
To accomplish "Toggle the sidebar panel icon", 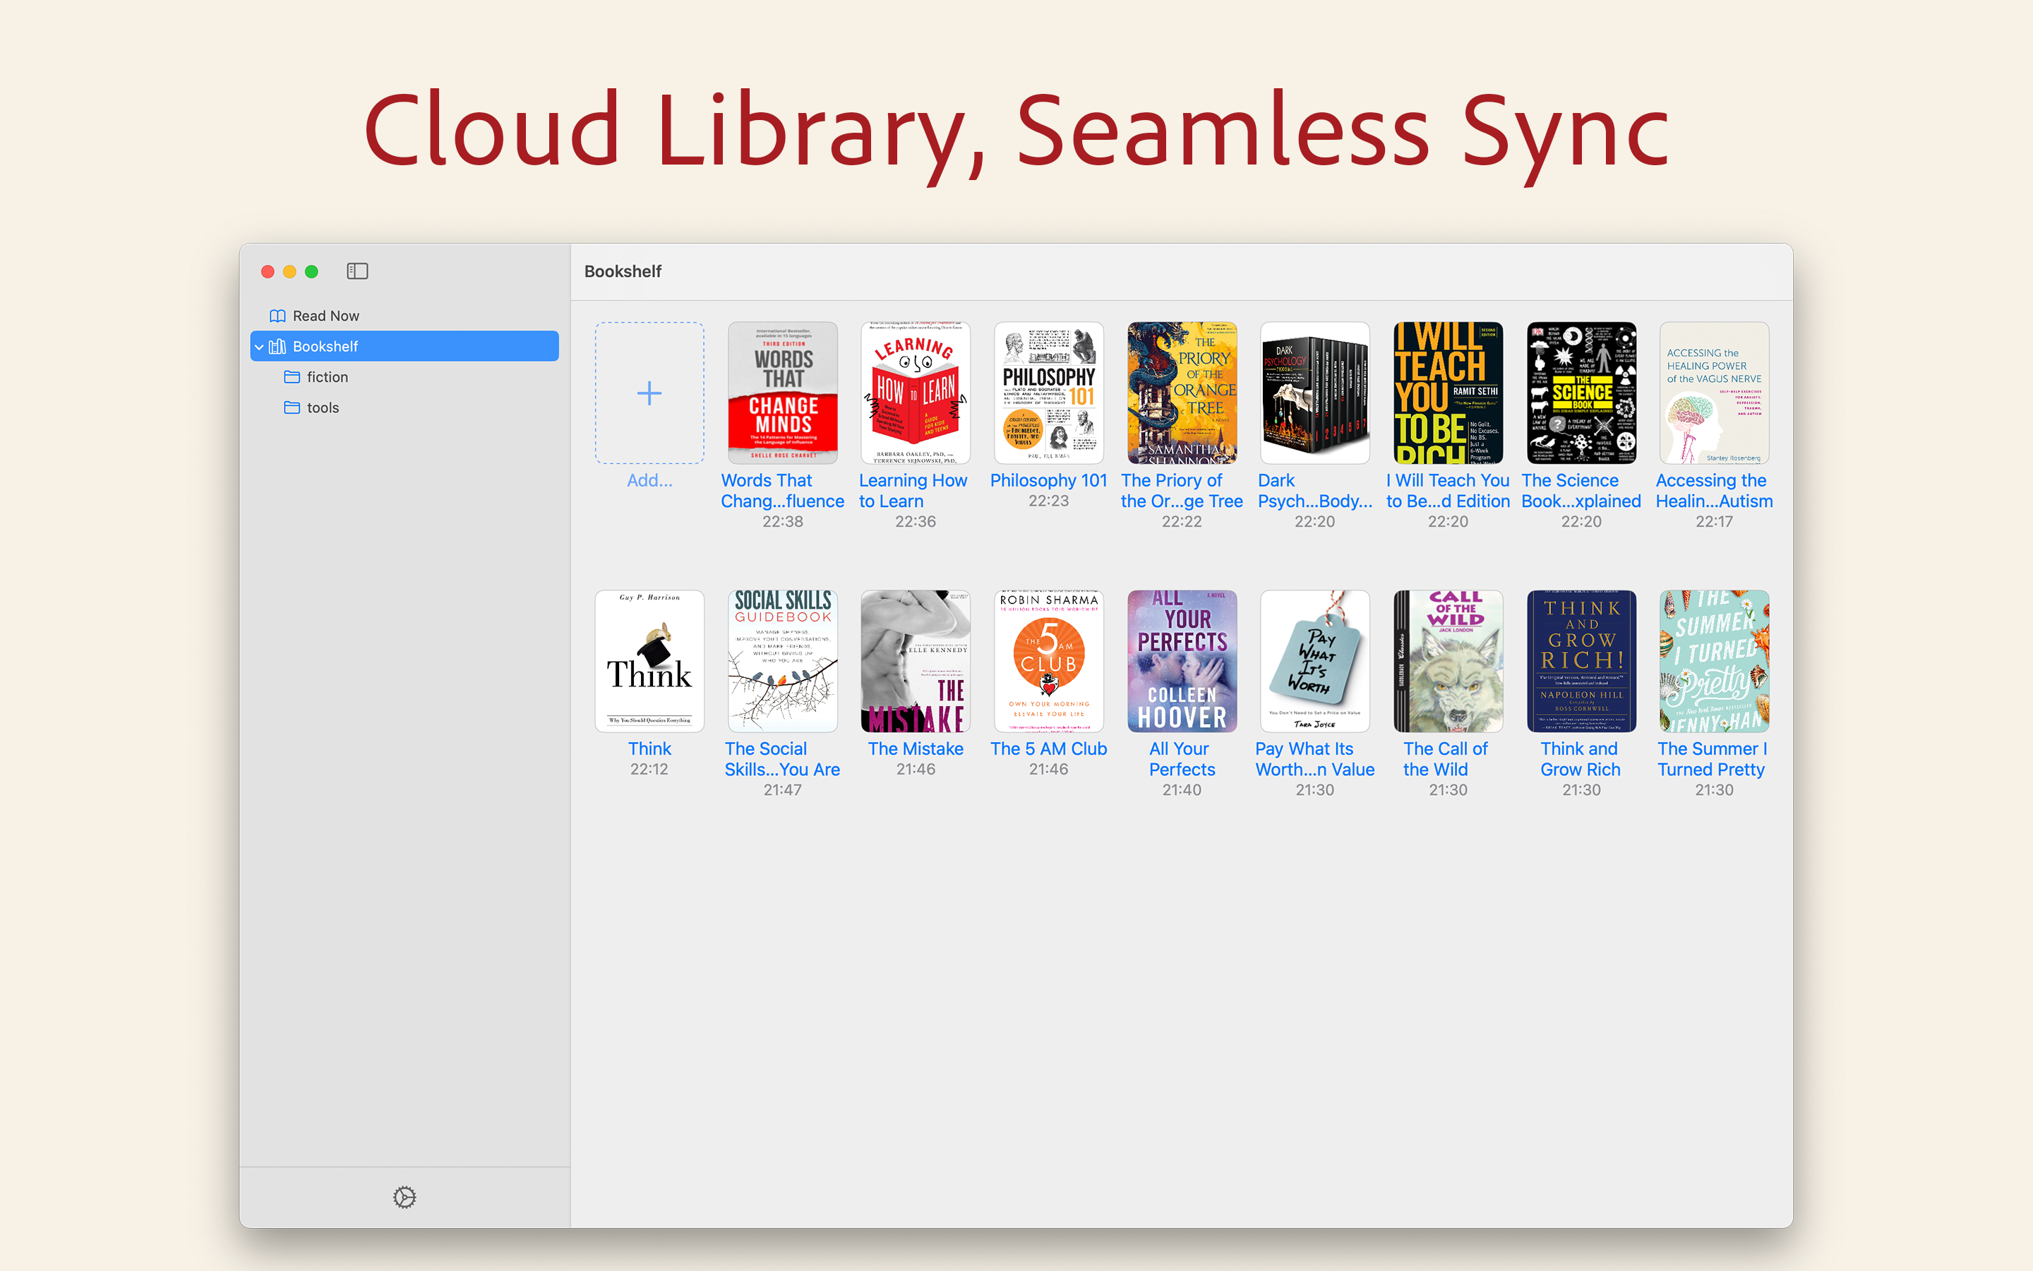I will (357, 270).
